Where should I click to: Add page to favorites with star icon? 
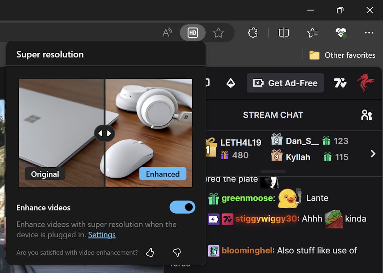coord(218,33)
